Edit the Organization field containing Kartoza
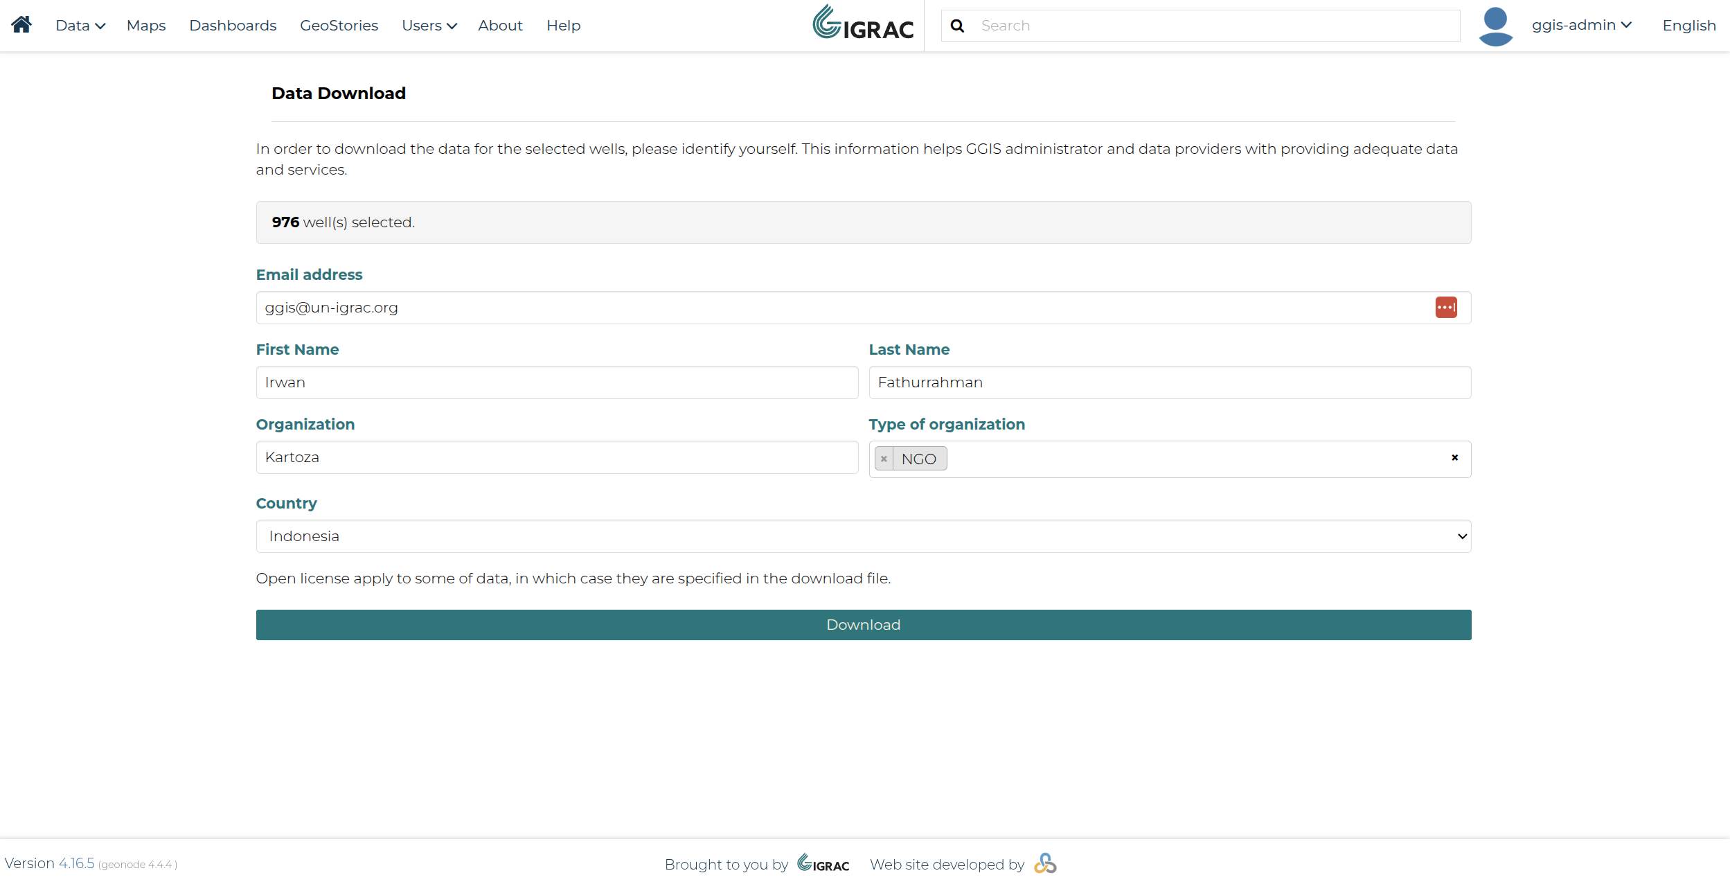1730x891 pixels. 557,457
